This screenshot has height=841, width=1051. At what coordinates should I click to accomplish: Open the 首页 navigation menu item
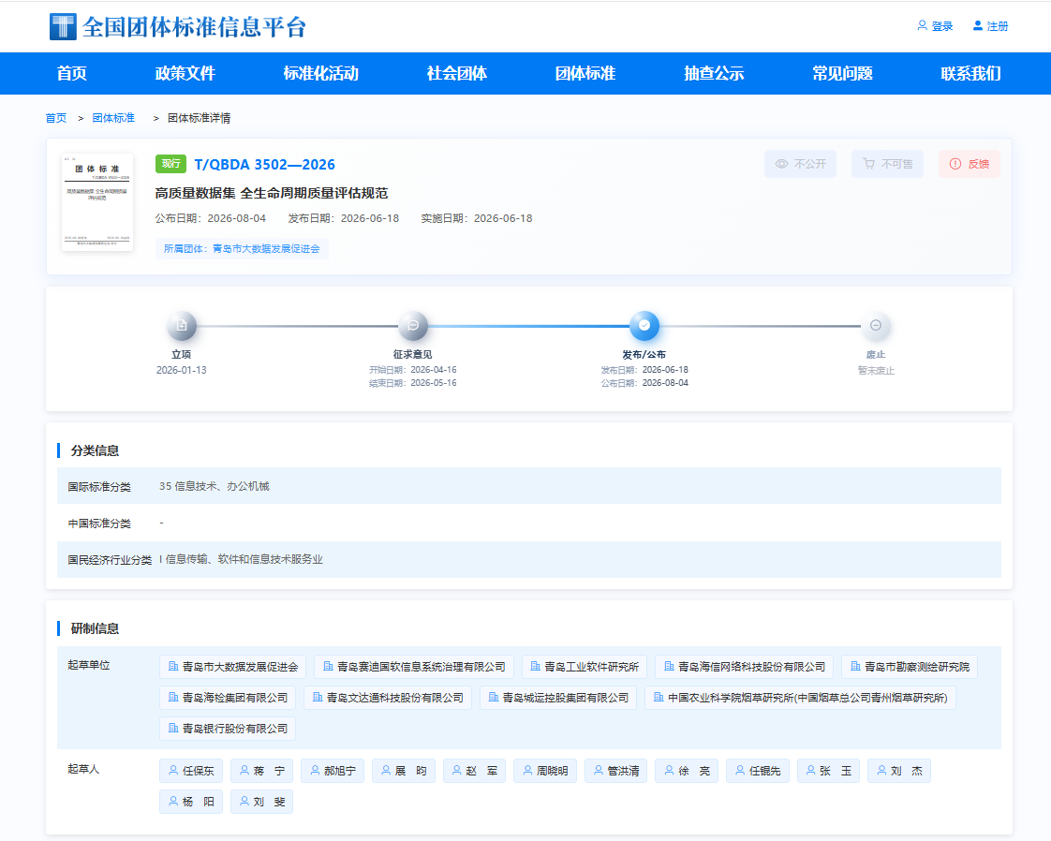point(72,73)
